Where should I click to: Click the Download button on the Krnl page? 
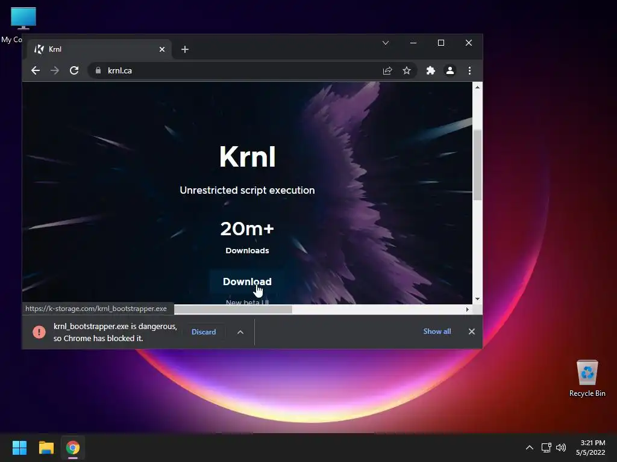[x=247, y=282]
